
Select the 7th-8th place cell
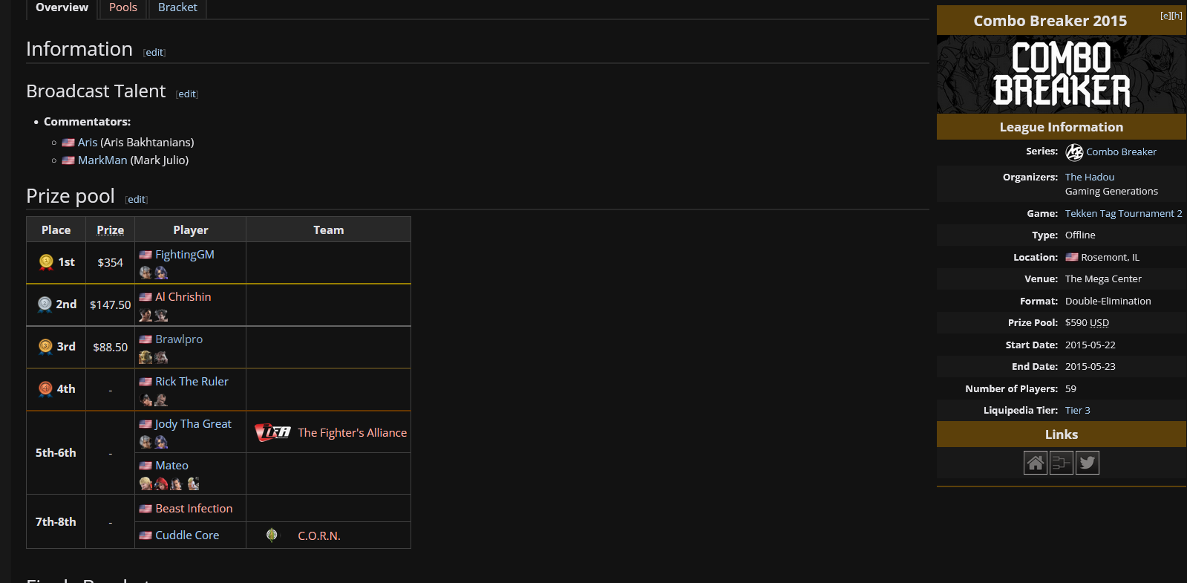[56, 522]
